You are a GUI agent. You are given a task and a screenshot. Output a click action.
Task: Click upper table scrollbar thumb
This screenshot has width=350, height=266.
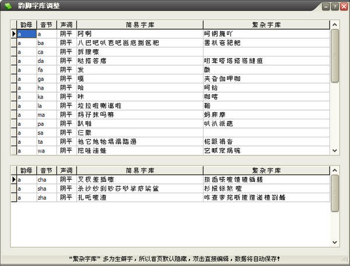(x=335, y=56)
